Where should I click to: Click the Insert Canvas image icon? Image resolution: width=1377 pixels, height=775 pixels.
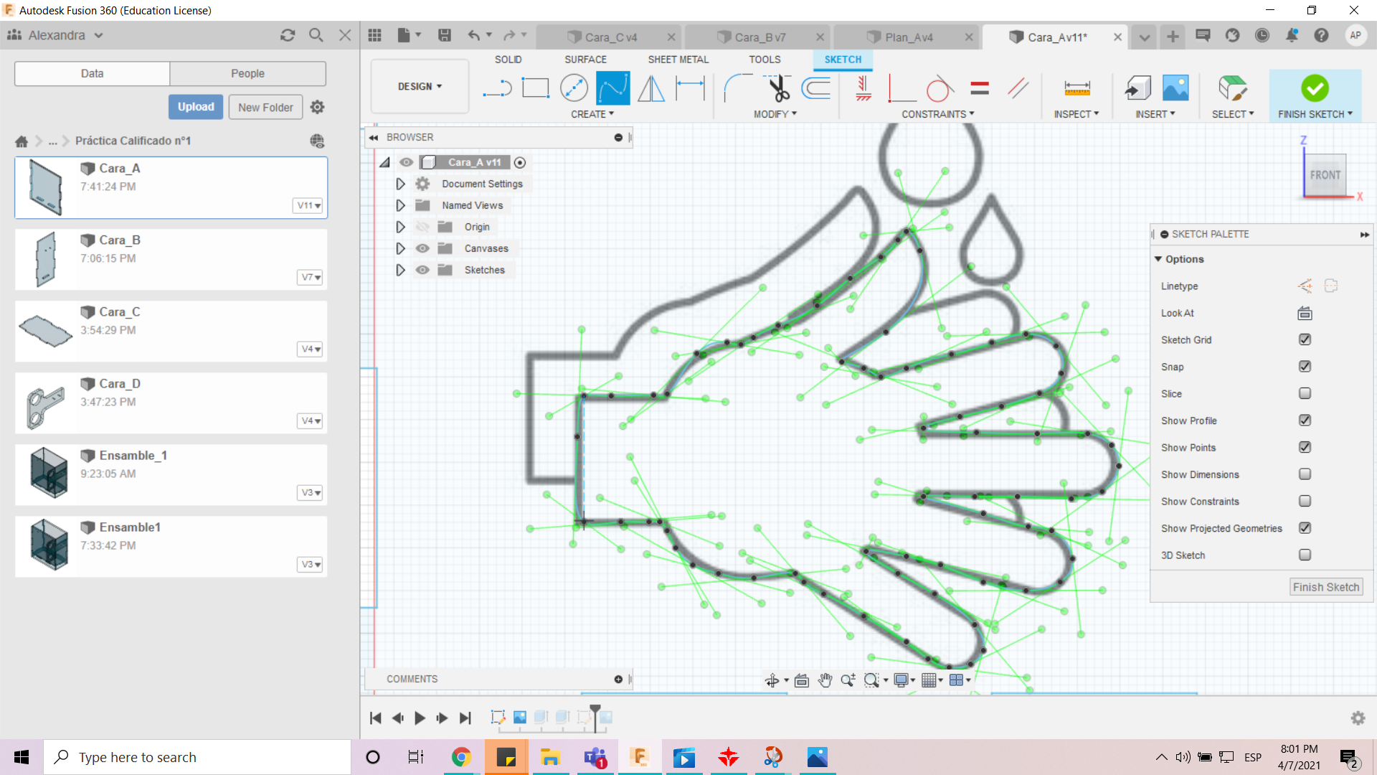[x=1175, y=88]
